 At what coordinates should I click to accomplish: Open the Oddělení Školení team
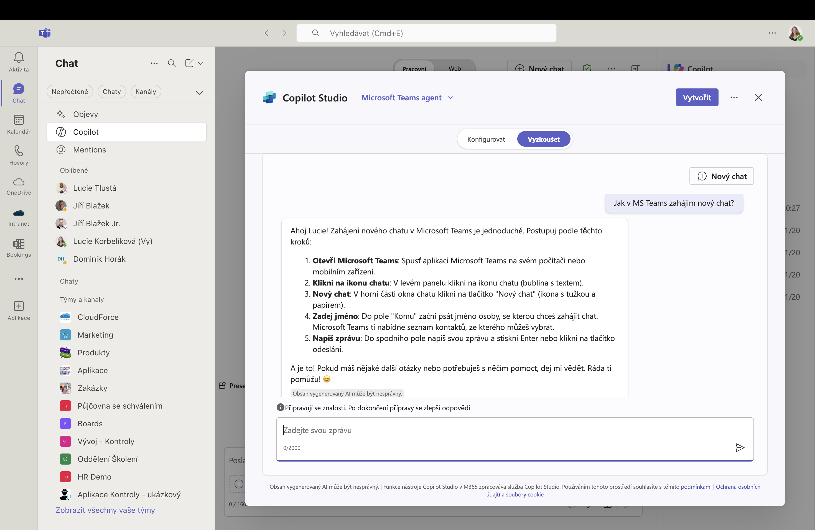(x=99, y=459)
